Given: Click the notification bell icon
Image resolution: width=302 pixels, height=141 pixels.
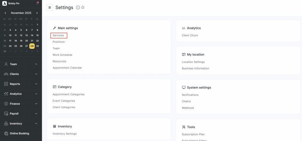Looking at the screenshot, I should (x=37, y=3).
